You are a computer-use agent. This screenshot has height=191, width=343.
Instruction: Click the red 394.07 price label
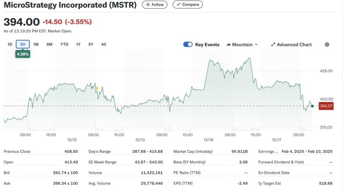tap(326, 106)
